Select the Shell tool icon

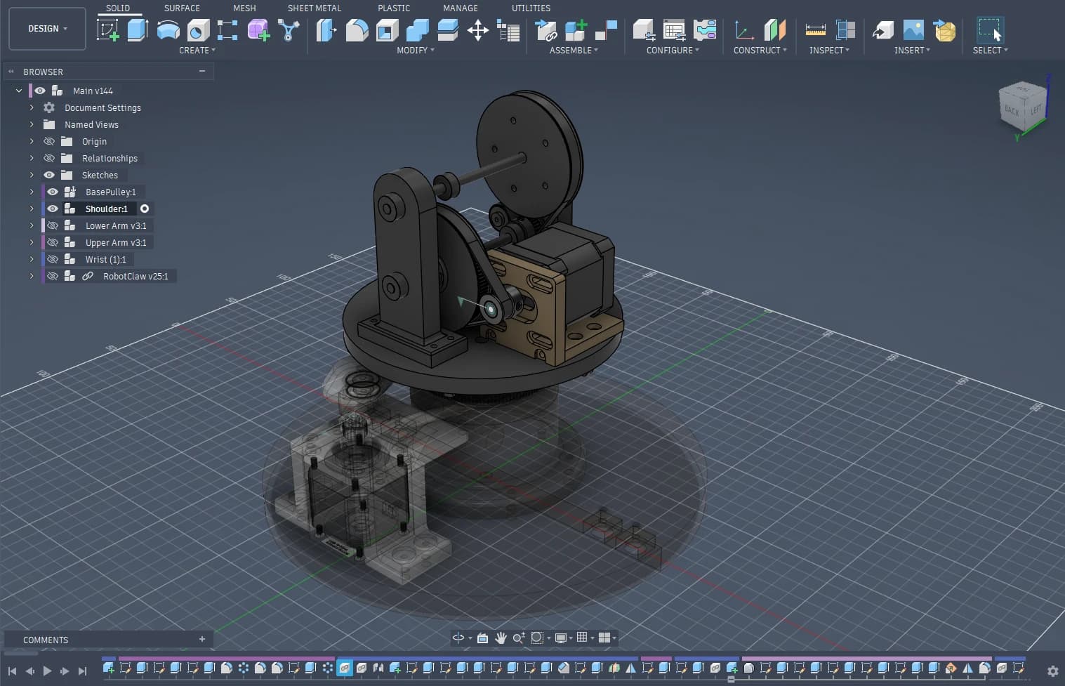click(x=387, y=30)
